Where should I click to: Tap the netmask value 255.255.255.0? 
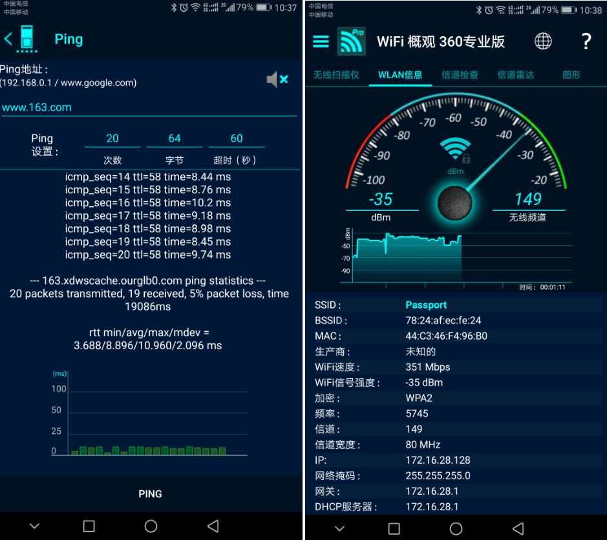438,476
